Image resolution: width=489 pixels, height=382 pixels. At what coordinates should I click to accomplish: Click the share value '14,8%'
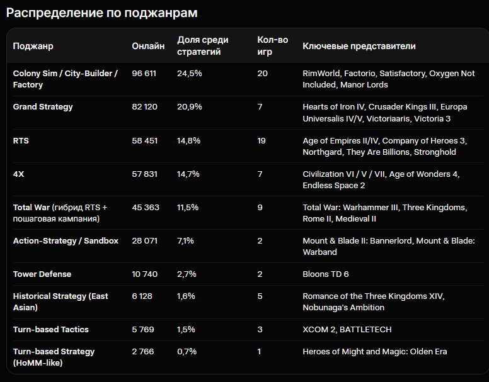point(188,141)
